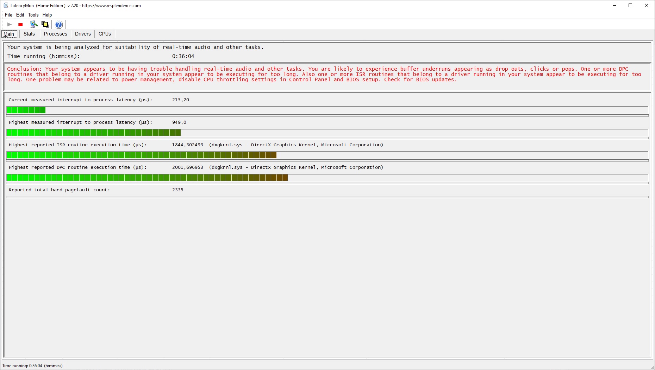
Task: Show the Drivers tab
Action: point(83,34)
